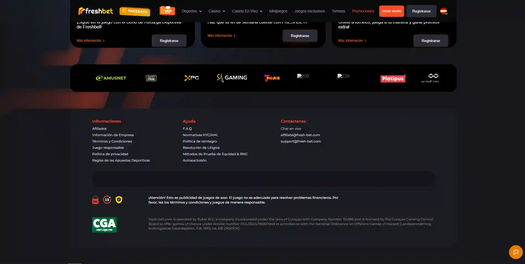Select the broken image labeled 229

point(343,76)
